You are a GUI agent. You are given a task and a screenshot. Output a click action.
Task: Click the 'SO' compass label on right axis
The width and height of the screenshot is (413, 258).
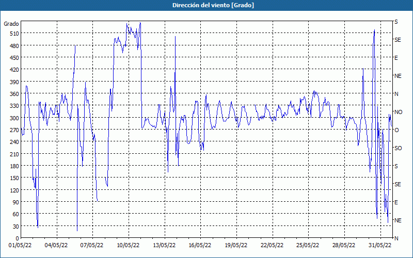pos(398,148)
